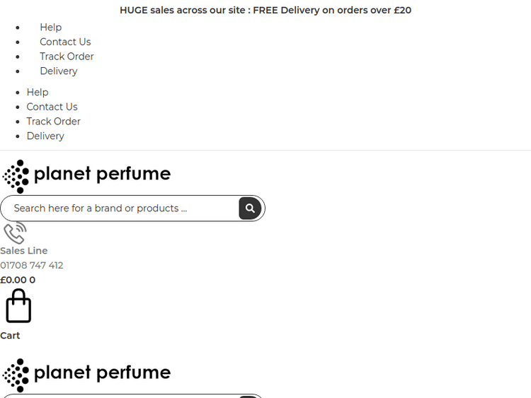Open Delivery in the upper indented list
Image resolution: width=531 pixels, height=398 pixels.
[59, 71]
